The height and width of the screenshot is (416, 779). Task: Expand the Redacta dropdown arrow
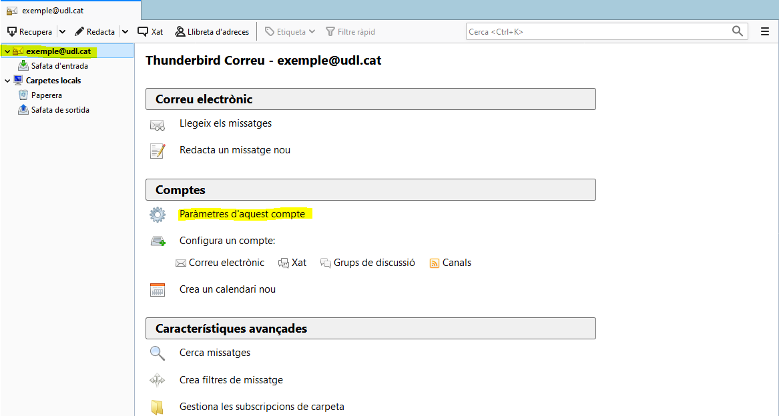[125, 32]
